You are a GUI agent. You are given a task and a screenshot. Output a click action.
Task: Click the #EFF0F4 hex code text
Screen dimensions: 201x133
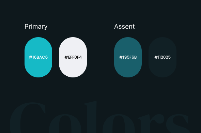[73, 57]
